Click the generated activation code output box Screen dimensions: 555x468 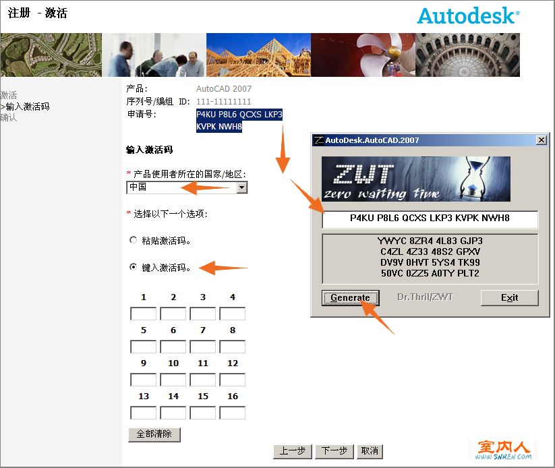(x=430, y=258)
